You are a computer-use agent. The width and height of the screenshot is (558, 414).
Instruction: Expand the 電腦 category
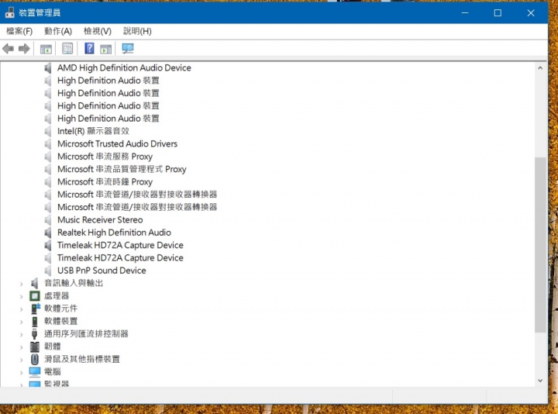pyautogui.click(x=22, y=373)
